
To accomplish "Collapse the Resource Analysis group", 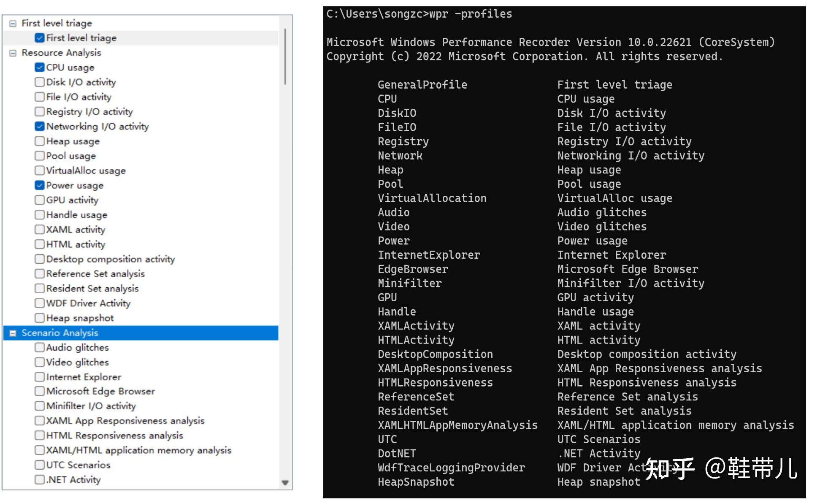I will pos(13,53).
